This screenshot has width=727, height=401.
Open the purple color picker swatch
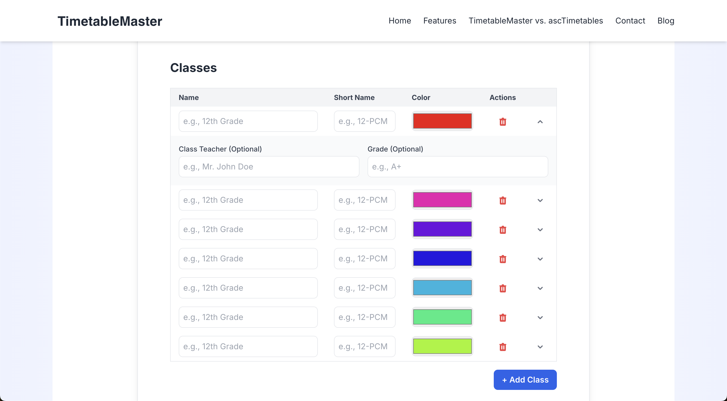[x=442, y=229]
